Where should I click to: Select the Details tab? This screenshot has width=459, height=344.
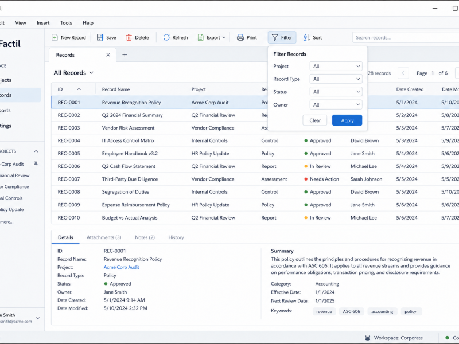(65, 237)
